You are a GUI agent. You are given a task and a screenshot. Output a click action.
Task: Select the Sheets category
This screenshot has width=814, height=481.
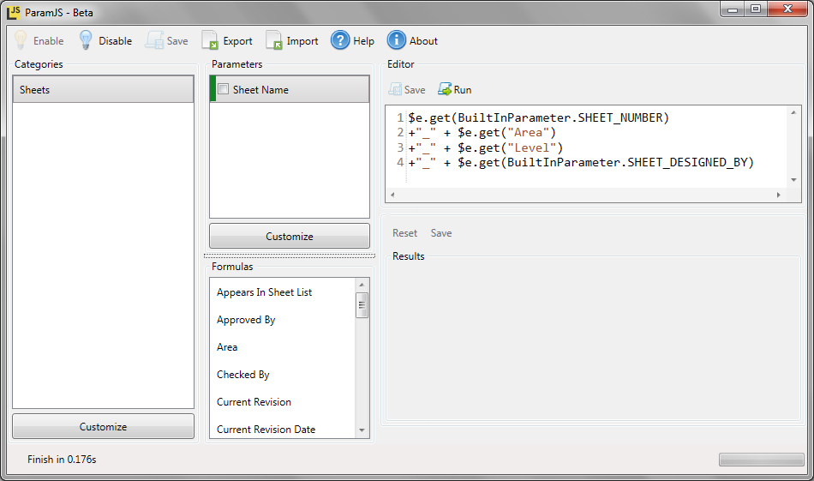coord(103,89)
